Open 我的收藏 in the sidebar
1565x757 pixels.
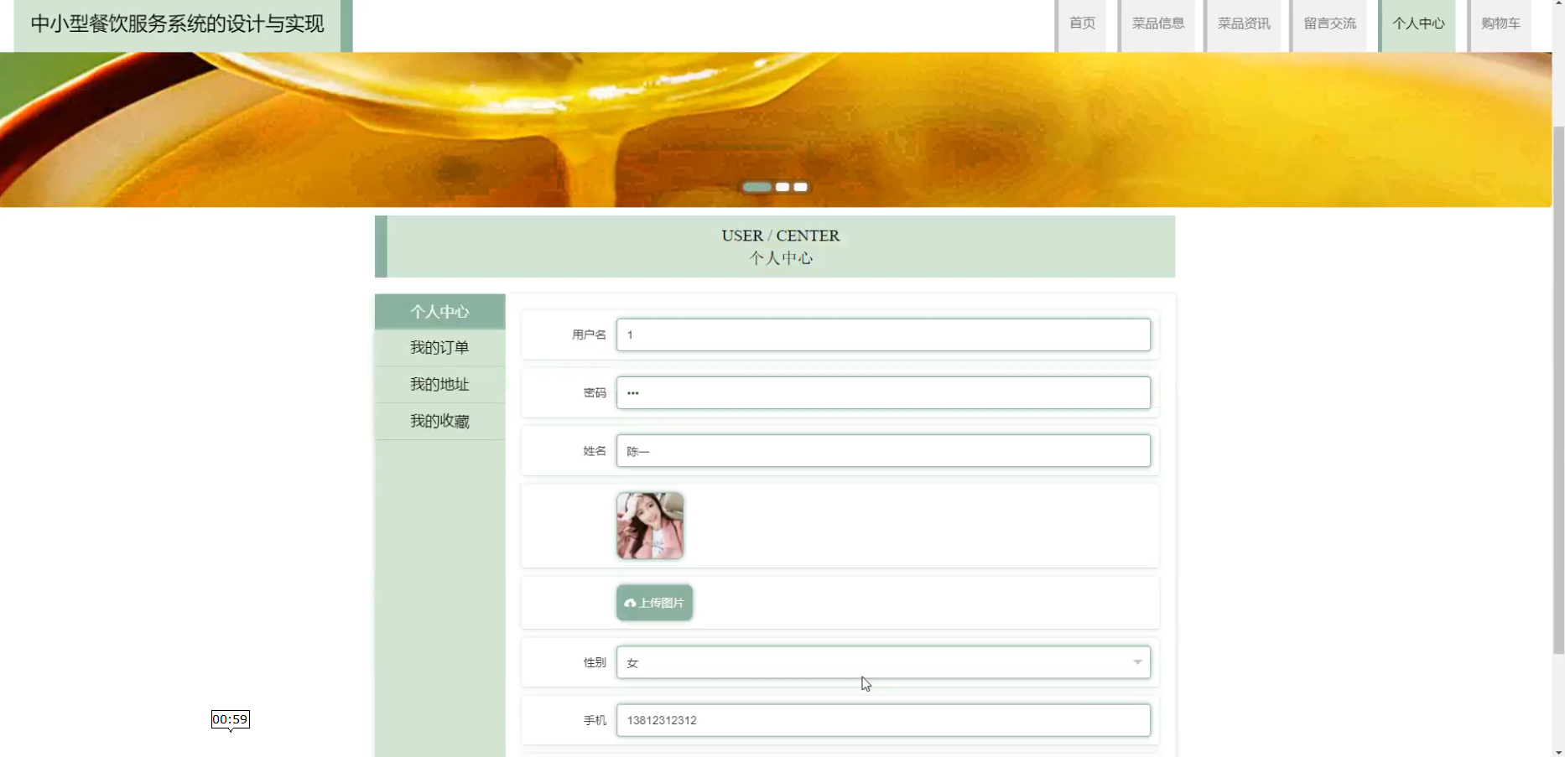(x=439, y=422)
